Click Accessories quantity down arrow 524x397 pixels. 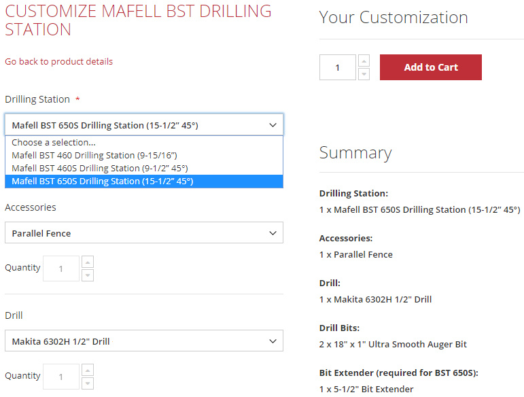tap(88, 275)
